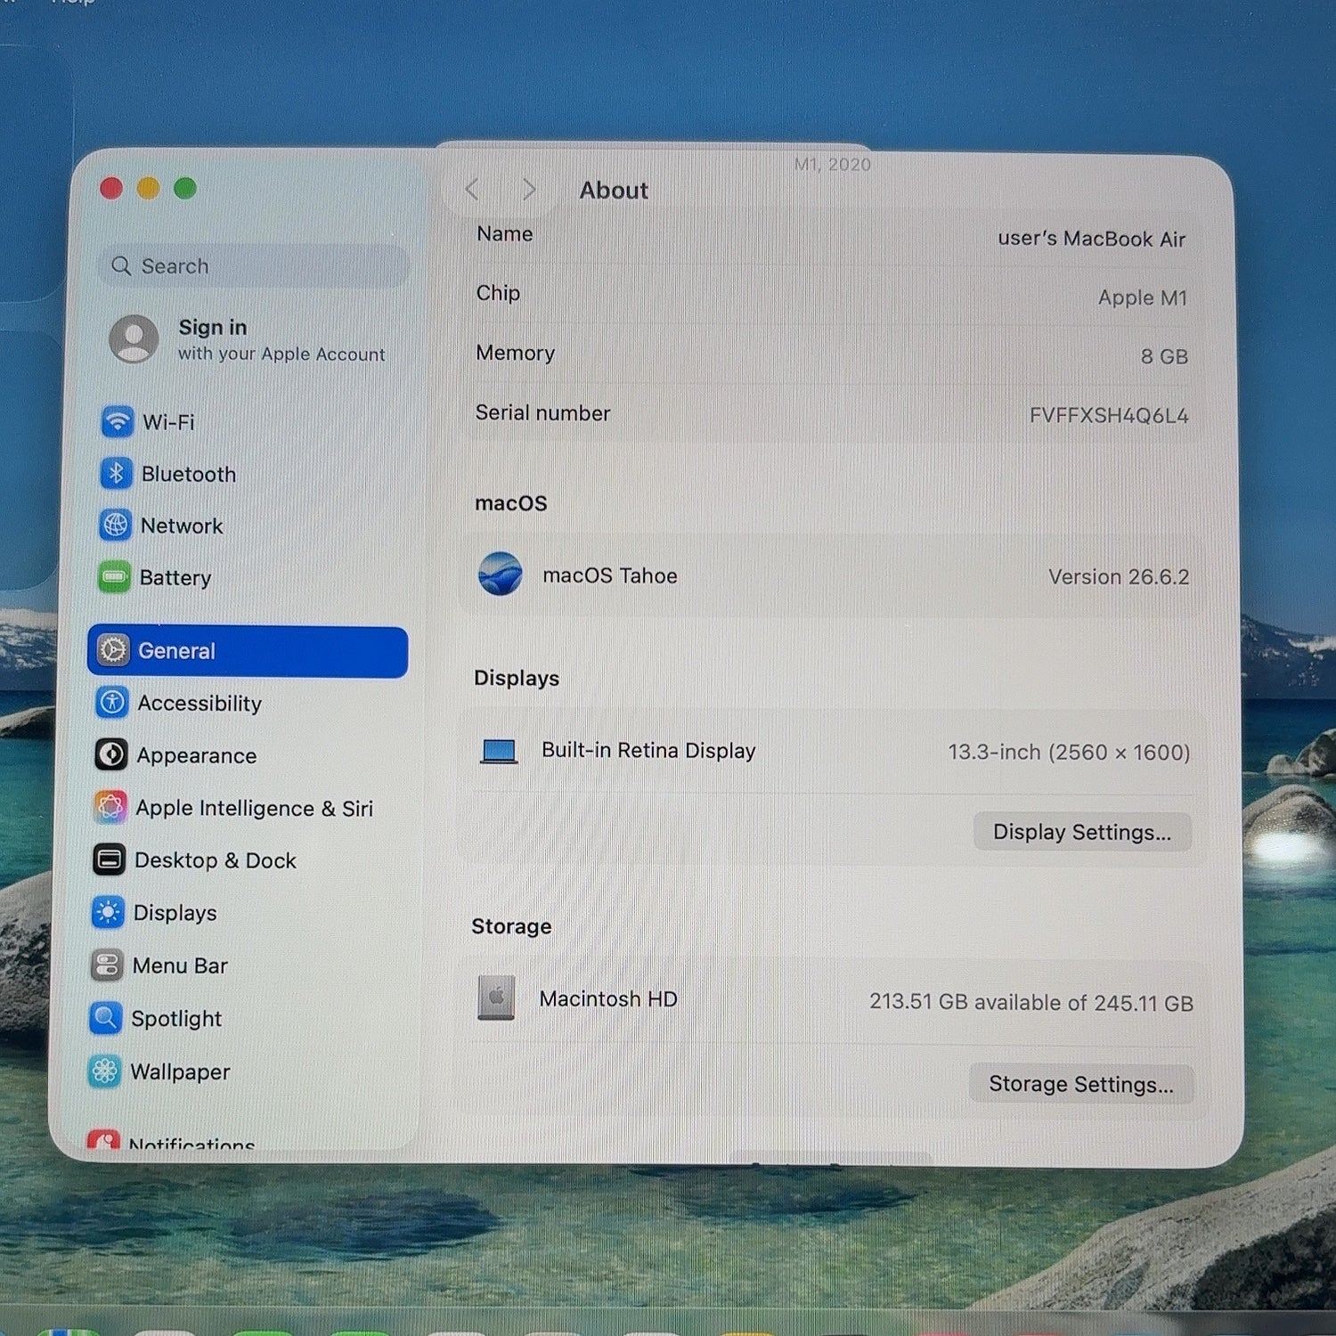Open Display Settings…
This screenshot has height=1336, width=1336.
(x=1082, y=832)
